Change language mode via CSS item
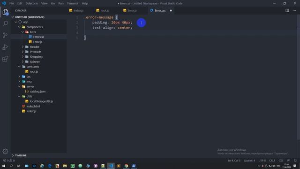The height and width of the screenshot is (169, 300). pyautogui.click(x=281, y=161)
